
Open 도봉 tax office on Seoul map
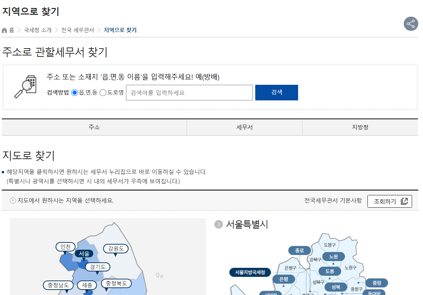click(330, 271)
